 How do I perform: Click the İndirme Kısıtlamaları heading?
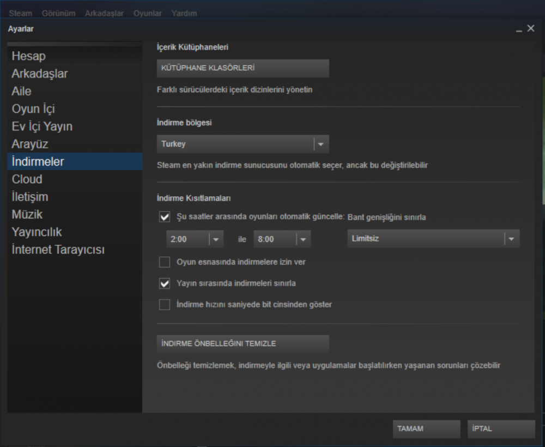pyautogui.click(x=194, y=198)
